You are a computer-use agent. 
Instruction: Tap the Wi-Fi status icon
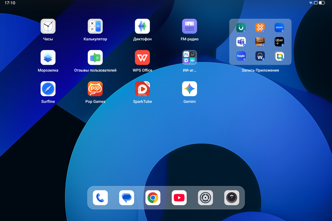coord(311,3)
